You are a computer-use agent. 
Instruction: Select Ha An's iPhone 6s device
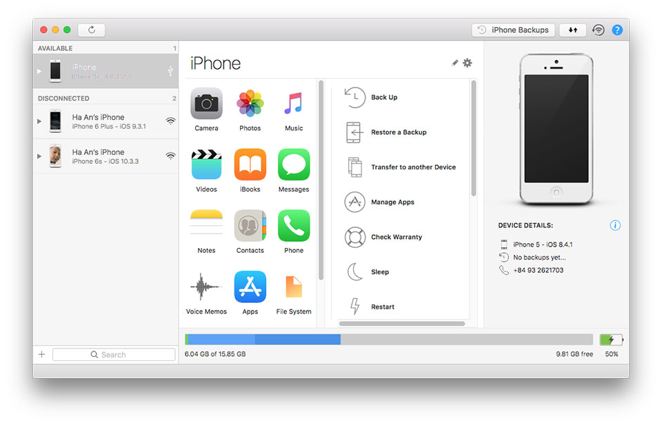[106, 156]
